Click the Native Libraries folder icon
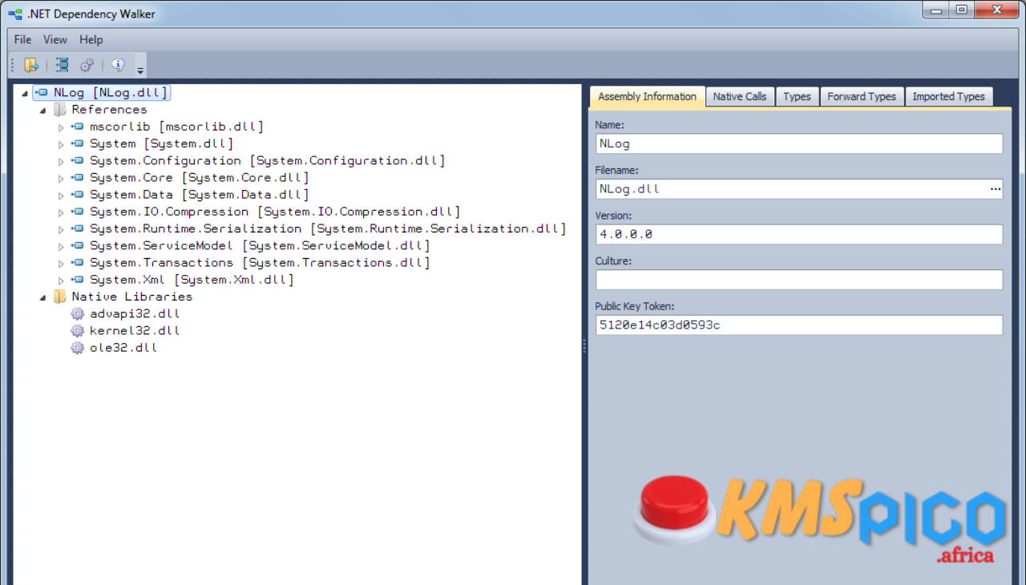The height and width of the screenshot is (585, 1026). (x=60, y=297)
